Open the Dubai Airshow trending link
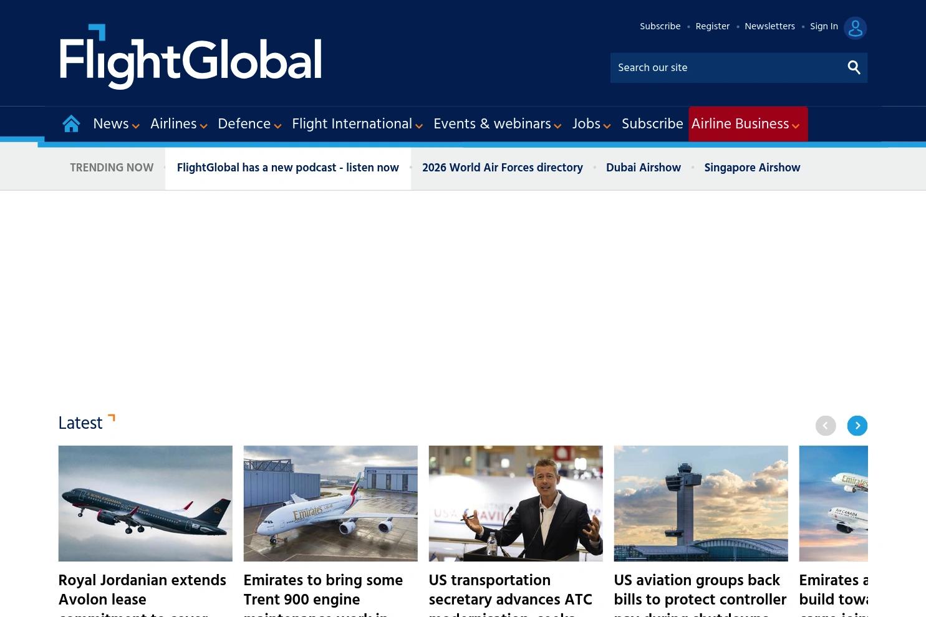The height and width of the screenshot is (617, 926). (643, 168)
